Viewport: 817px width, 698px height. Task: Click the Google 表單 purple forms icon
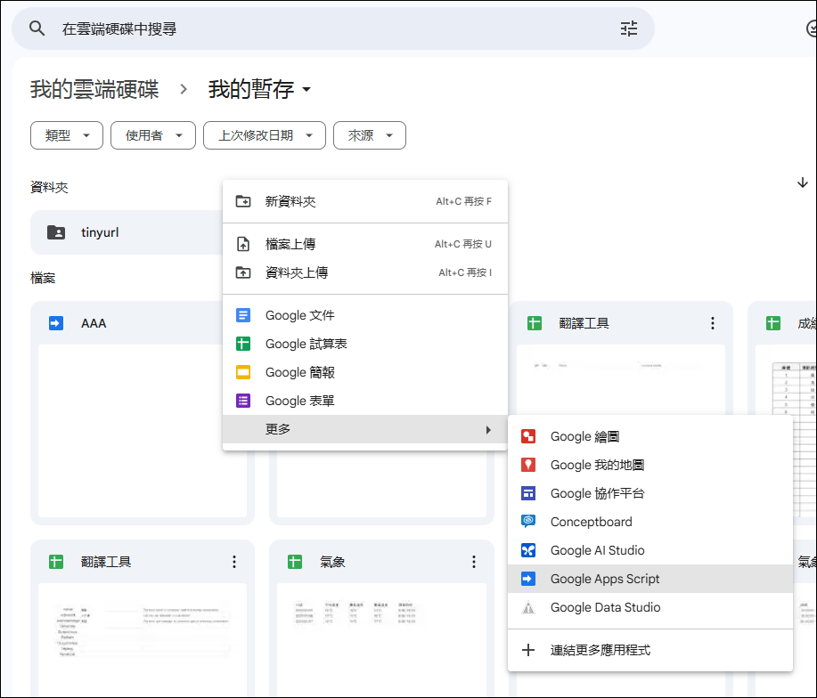[243, 401]
